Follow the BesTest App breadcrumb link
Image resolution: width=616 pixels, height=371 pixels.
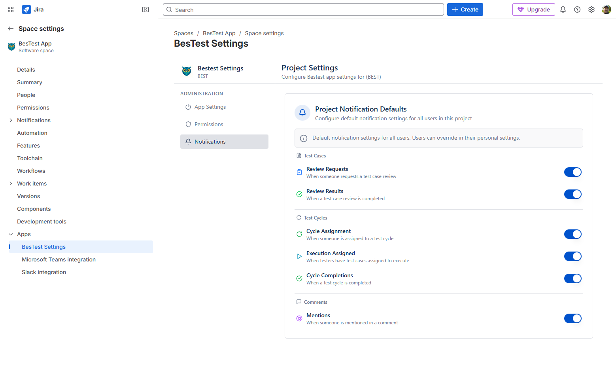(x=219, y=33)
